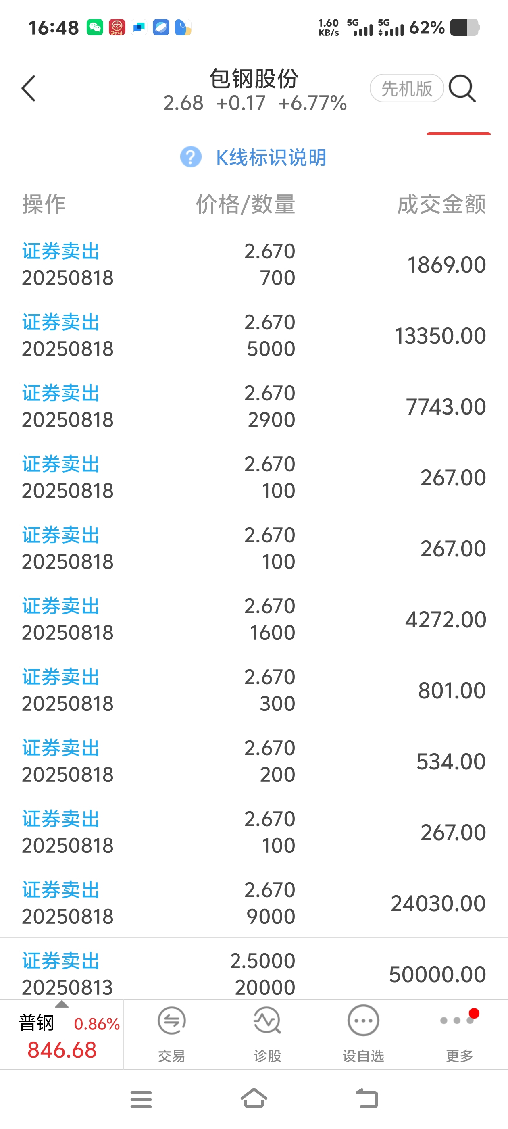The width and height of the screenshot is (508, 1129).
Task: Open the sell record with amount 24030.00
Action: [254, 902]
